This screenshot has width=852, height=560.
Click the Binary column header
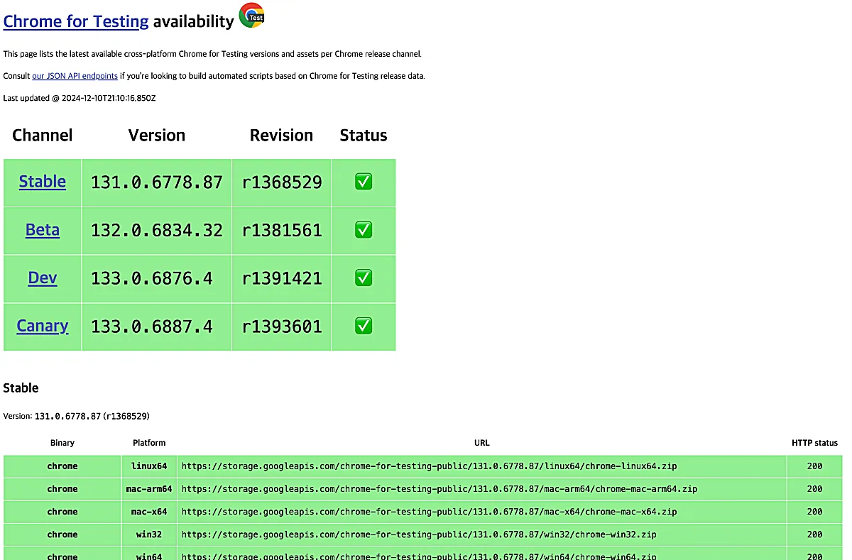62,443
